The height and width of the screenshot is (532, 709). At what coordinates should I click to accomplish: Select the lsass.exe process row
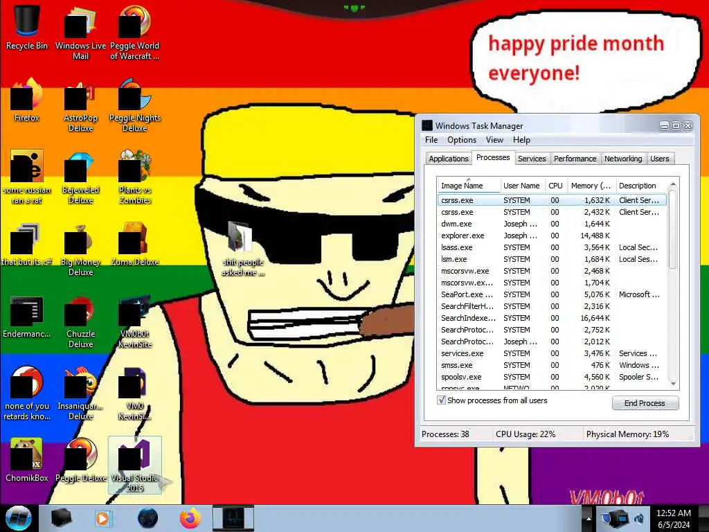(x=552, y=247)
